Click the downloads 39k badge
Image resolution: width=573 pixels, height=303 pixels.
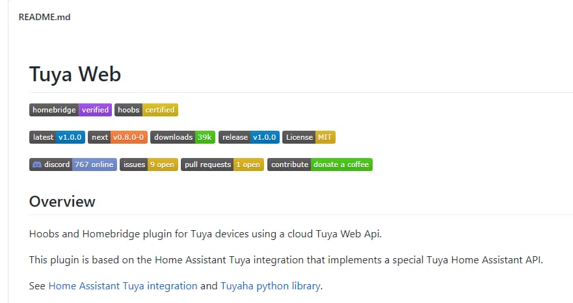[x=183, y=137]
